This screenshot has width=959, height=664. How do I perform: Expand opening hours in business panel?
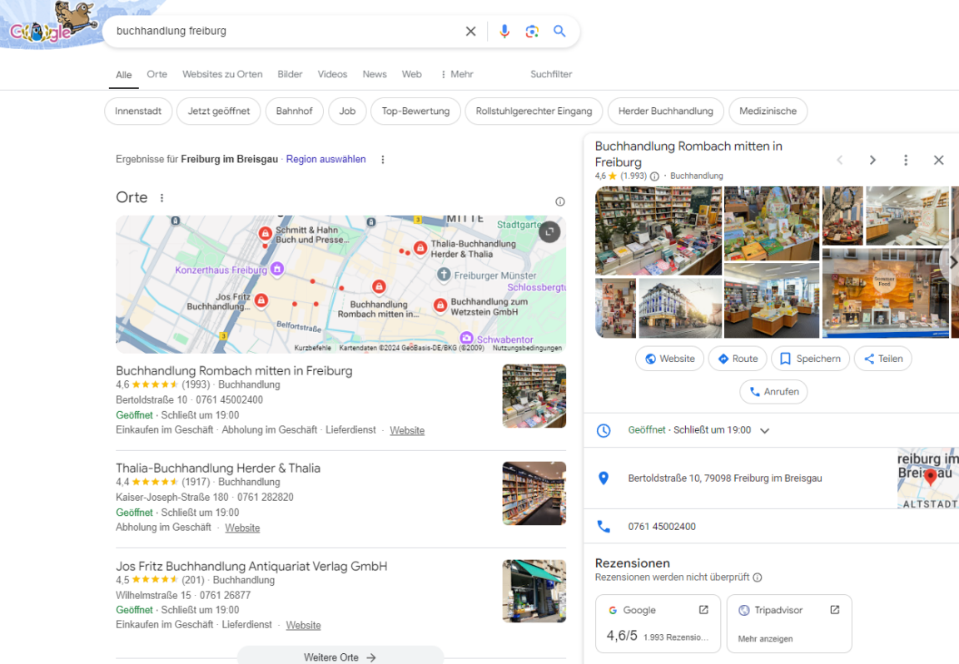tap(764, 430)
